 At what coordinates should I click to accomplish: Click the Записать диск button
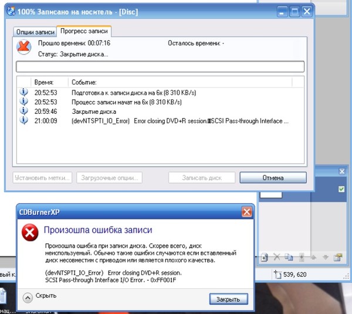point(202,178)
